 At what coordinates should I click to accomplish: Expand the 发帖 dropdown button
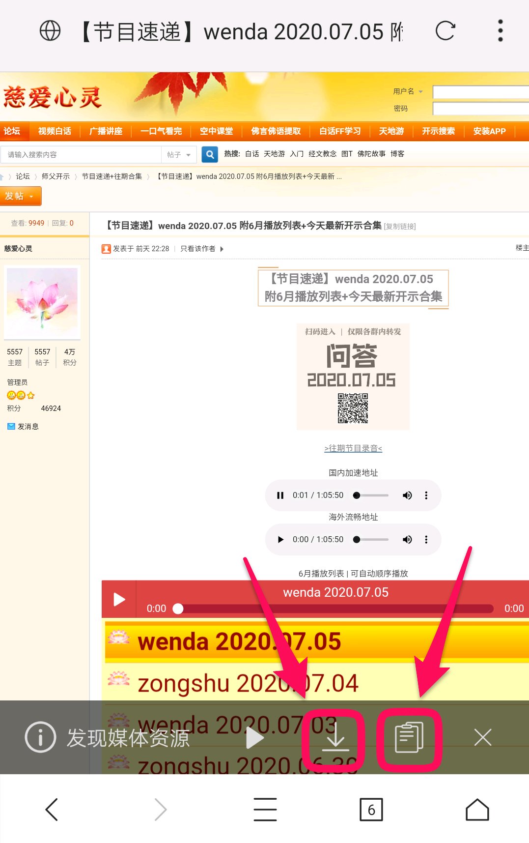point(20,196)
